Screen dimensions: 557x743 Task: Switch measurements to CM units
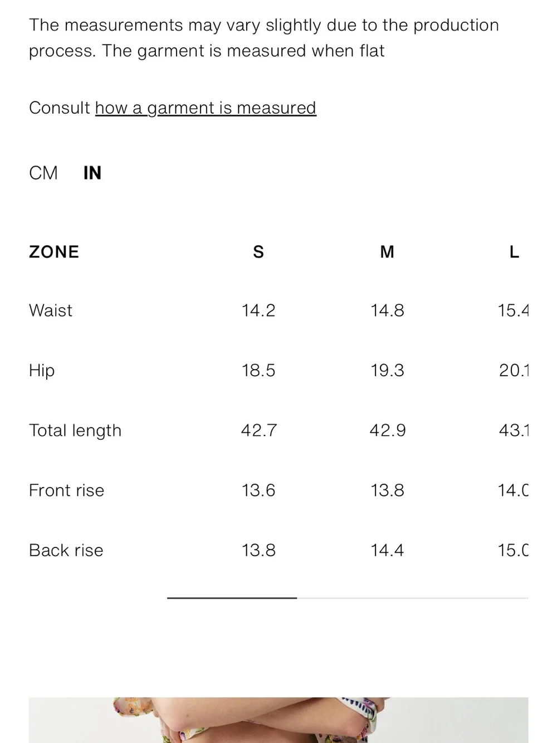pyautogui.click(x=43, y=173)
